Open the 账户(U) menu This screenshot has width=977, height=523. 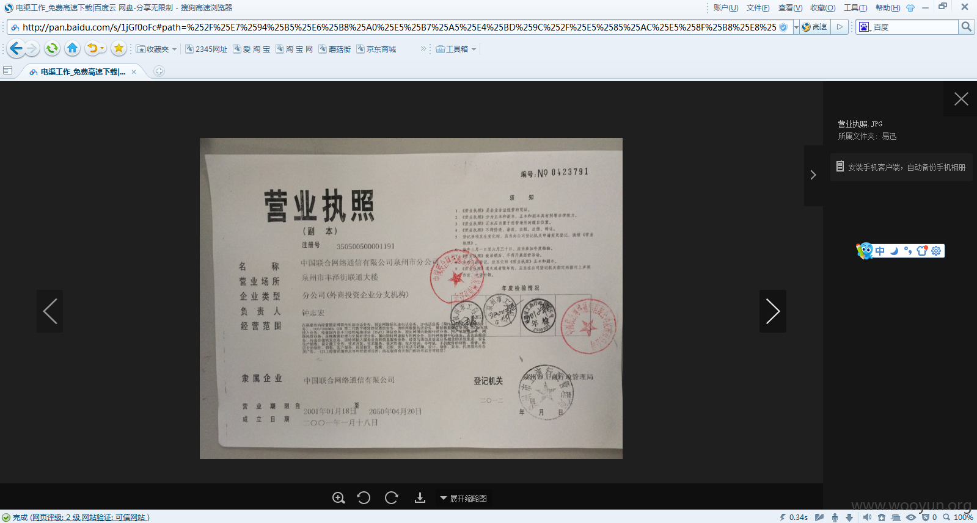(x=726, y=8)
